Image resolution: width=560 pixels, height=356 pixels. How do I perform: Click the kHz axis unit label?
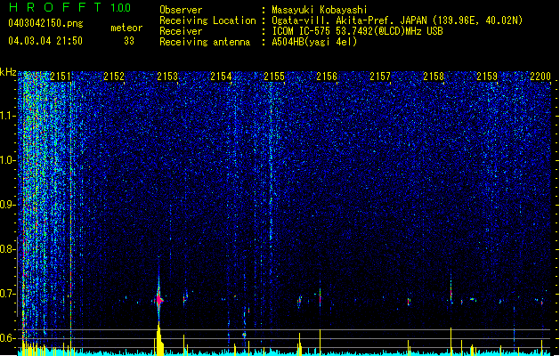point(8,72)
